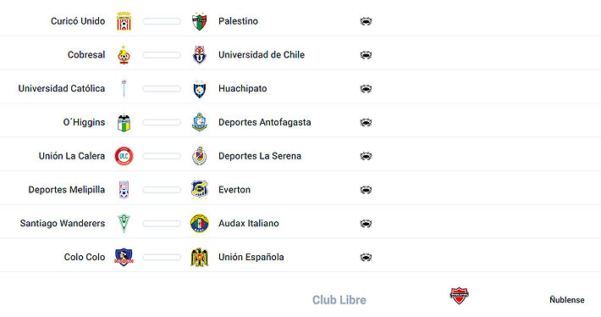Viewport: 601px width, 317px height.
Task: Click stadium icon in Colo Colo match row
Action: [366, 257]
